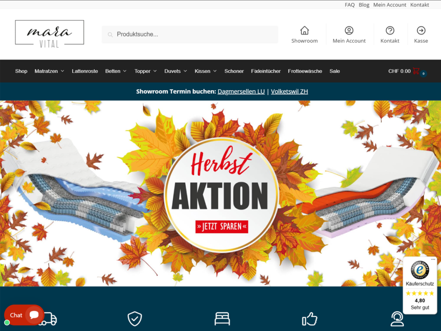The height and width of the screenshot is (331, 441).
Task: Expand the Betten dropdown menu
Action: pos(115,71)
